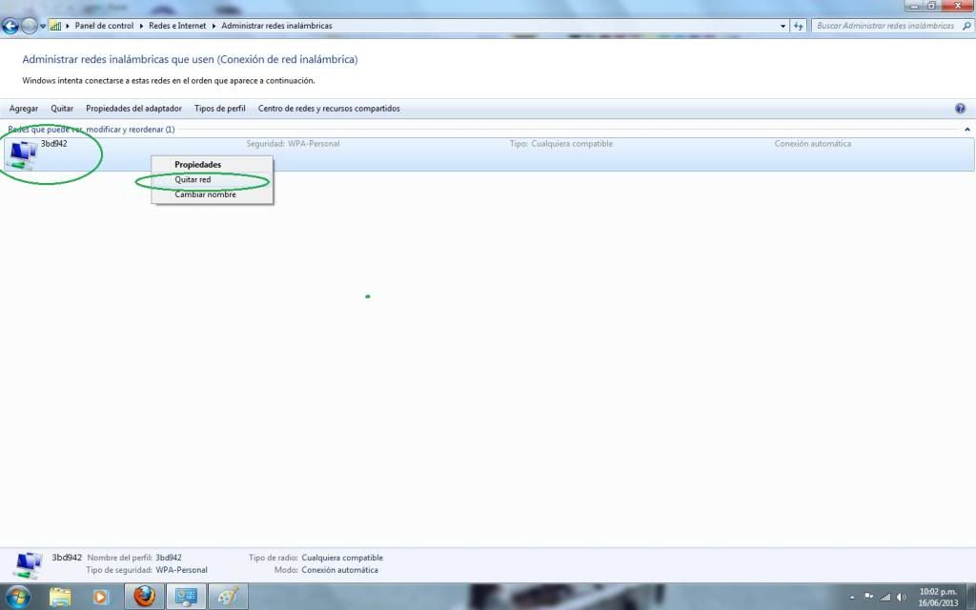Image resolution: width=976 pixels, height=610 pixels.
Task: Go back with the Back arrow button
Action: (10, 26)
